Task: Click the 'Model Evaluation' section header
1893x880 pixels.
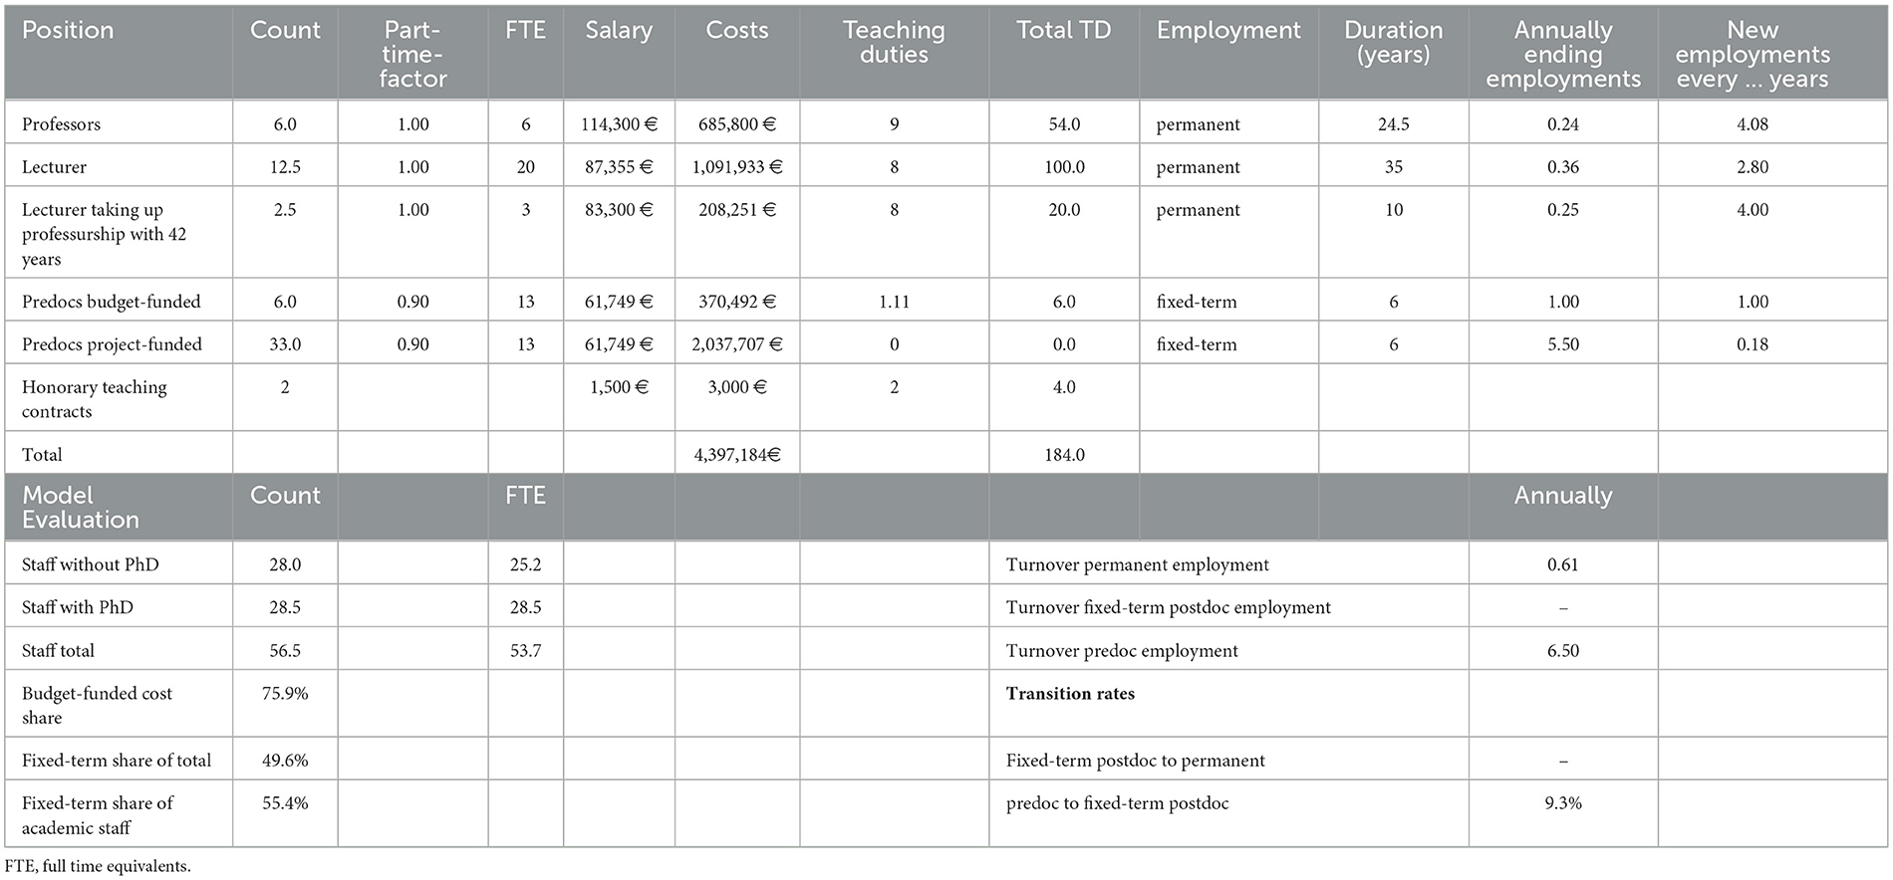Action: pyautogui.click(x=81, y=508)
